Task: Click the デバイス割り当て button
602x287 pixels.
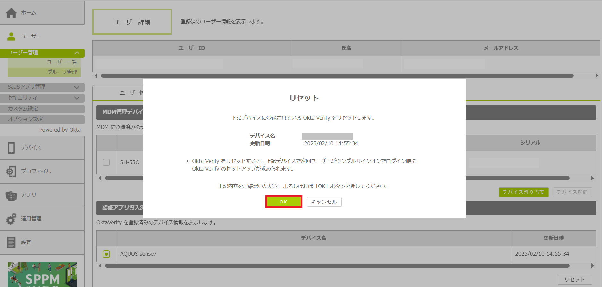Action: tap(523, 192)
